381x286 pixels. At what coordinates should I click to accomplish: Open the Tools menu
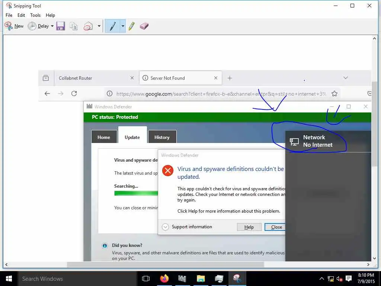35,15
